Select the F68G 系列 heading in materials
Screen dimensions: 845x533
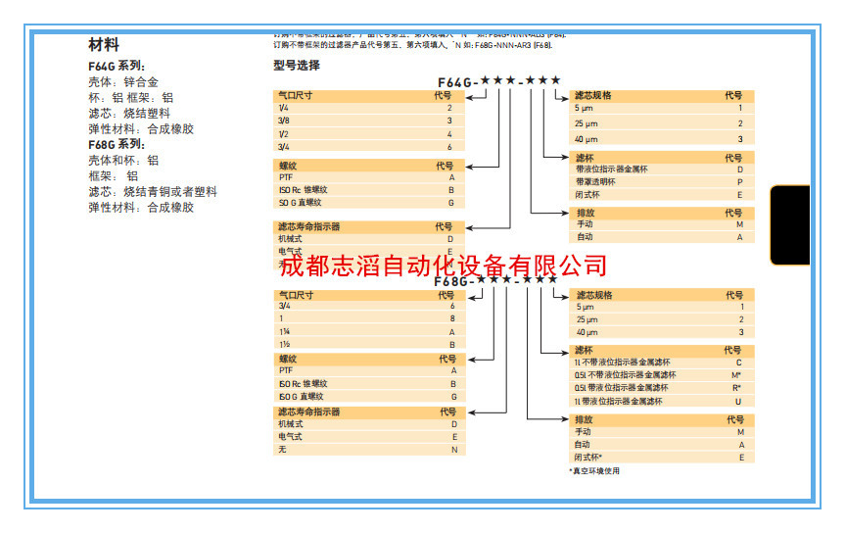[117, 145]
